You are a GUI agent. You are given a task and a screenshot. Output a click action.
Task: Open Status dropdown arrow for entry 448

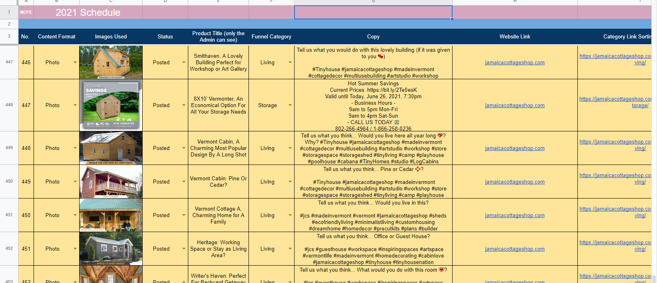pyautogui.click(x=184, y=148)
